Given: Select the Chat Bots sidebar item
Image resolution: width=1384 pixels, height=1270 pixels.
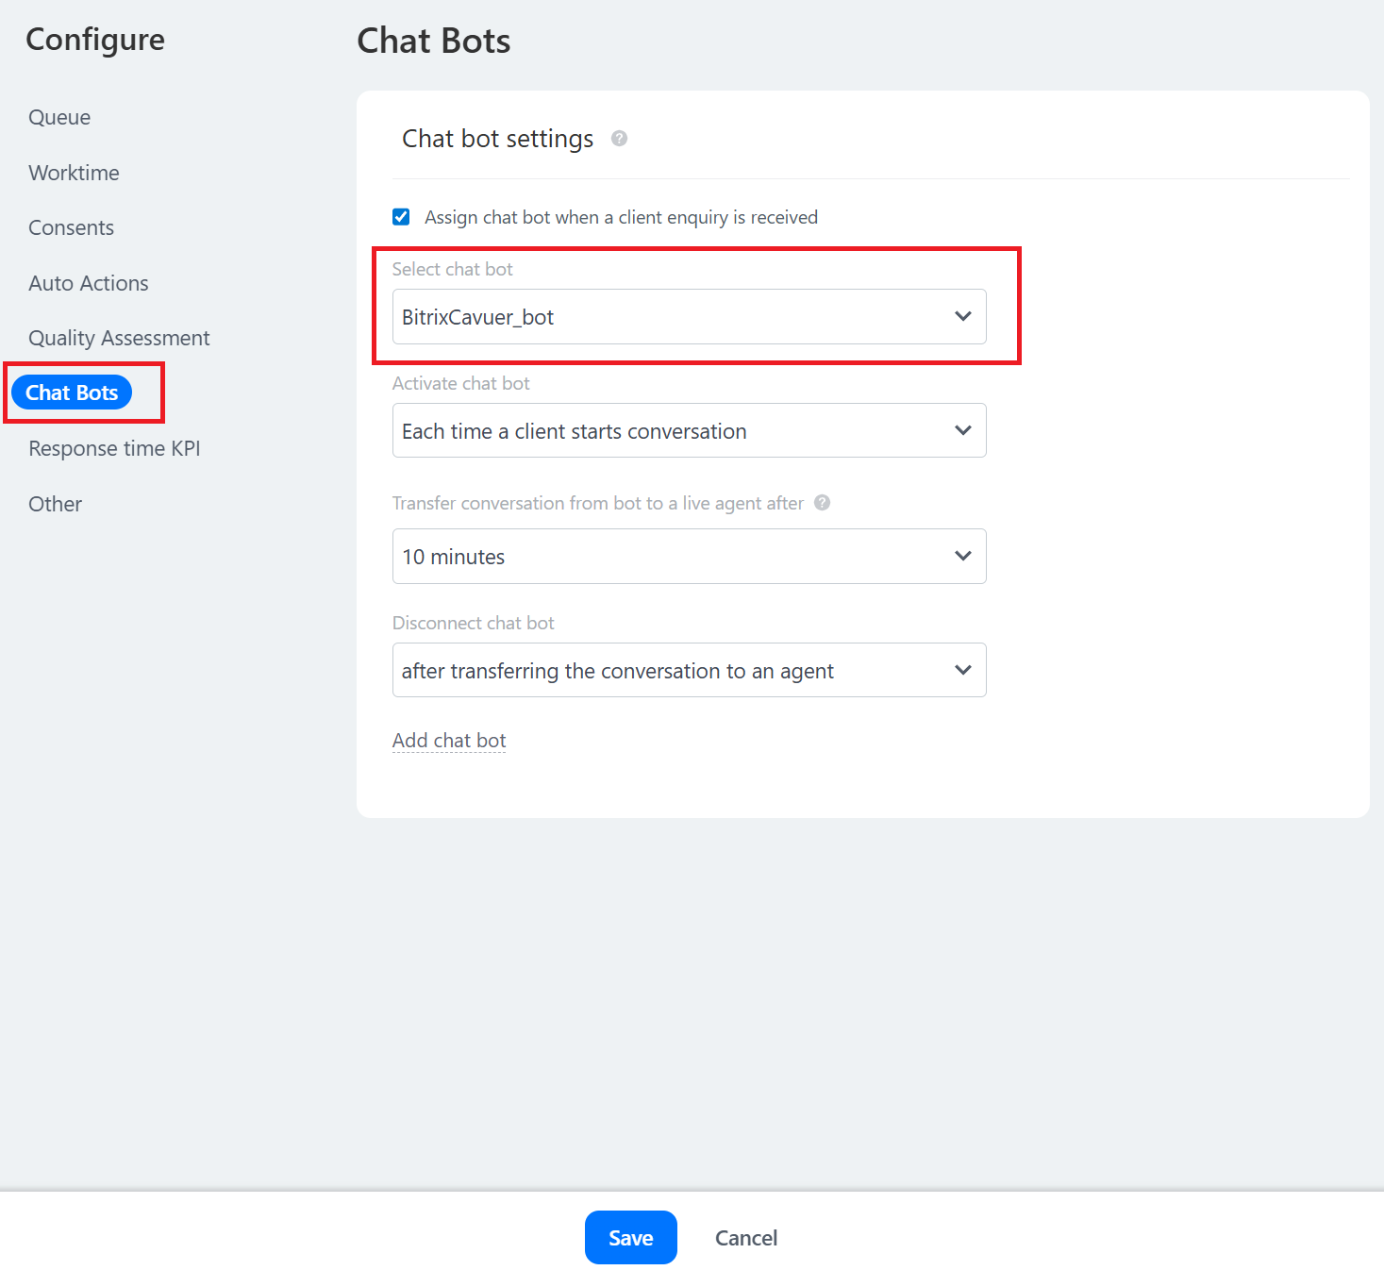Looking at the screenshot, I should point(72,393).
